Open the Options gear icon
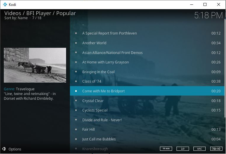The height and width of the screenshot is (154, 226). pyautogui.click(x=4, y=149)
